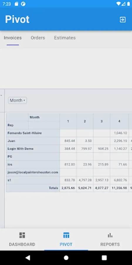Select the REPORTS label in bottom navigation
The height and width of the screenshot is (265, 132).
(x=110, y=244)
